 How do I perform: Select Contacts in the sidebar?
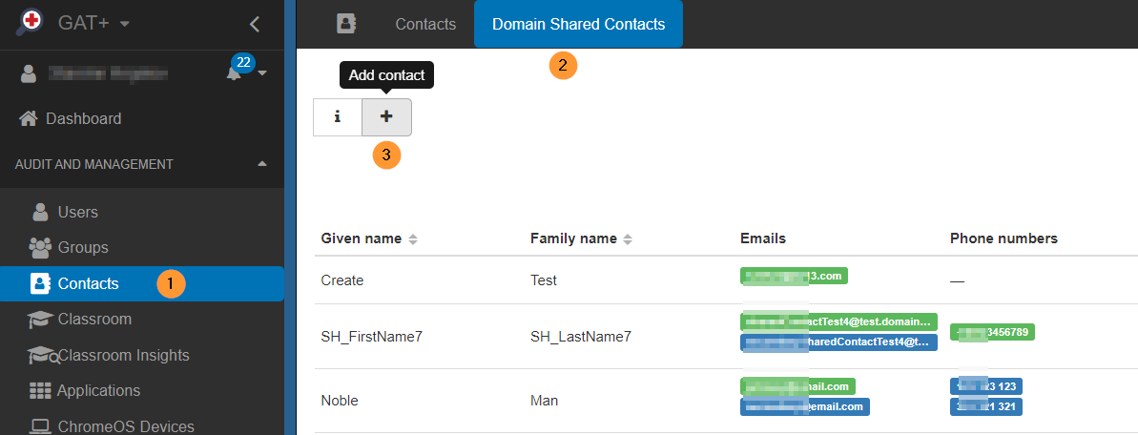tap(88, 283)
